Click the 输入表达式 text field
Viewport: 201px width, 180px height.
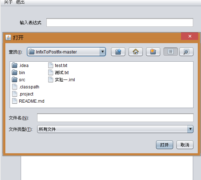pos(120,22)
